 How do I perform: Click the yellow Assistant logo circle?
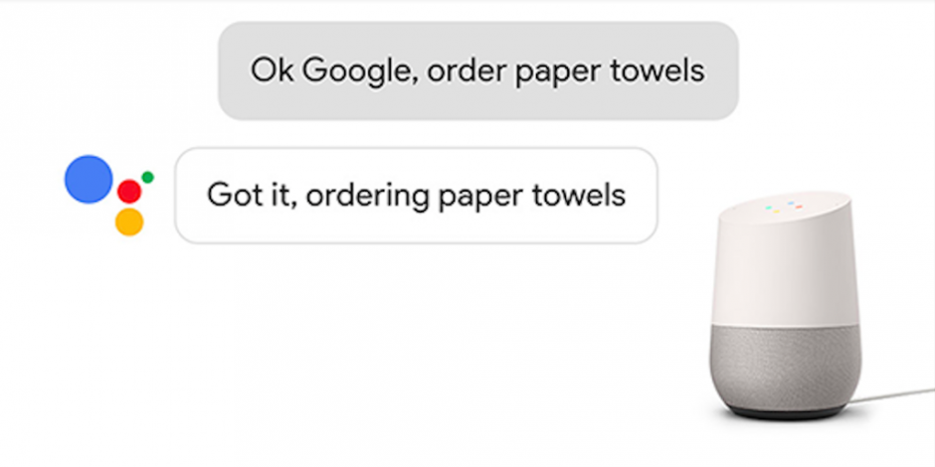pyautogui.click(x=129, y=222)
